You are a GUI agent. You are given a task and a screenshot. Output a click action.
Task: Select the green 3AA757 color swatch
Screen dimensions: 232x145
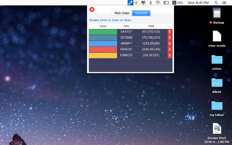pos(103,32)
